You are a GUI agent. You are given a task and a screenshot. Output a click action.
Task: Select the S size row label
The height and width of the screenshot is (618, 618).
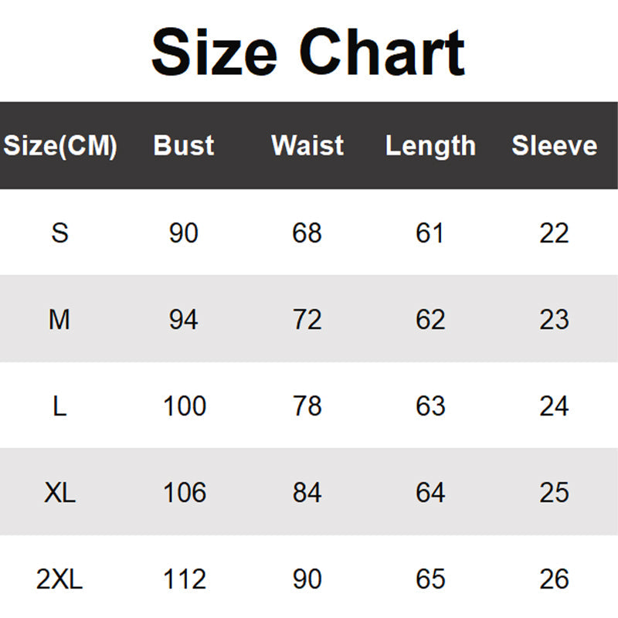click(60, 233)
